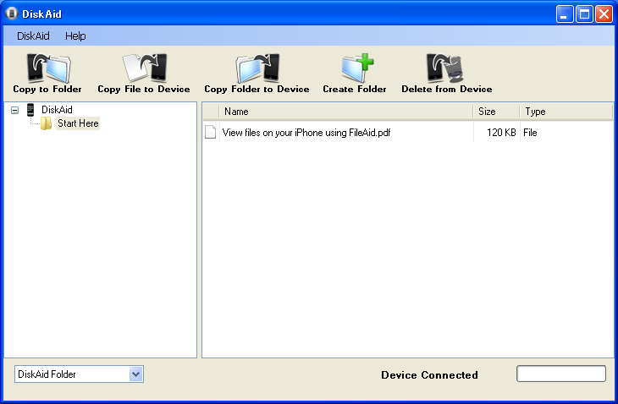This screenshot has height=404, width=618.
Task: Click the Start Here folder icon
Action: (x=46, y=123)
